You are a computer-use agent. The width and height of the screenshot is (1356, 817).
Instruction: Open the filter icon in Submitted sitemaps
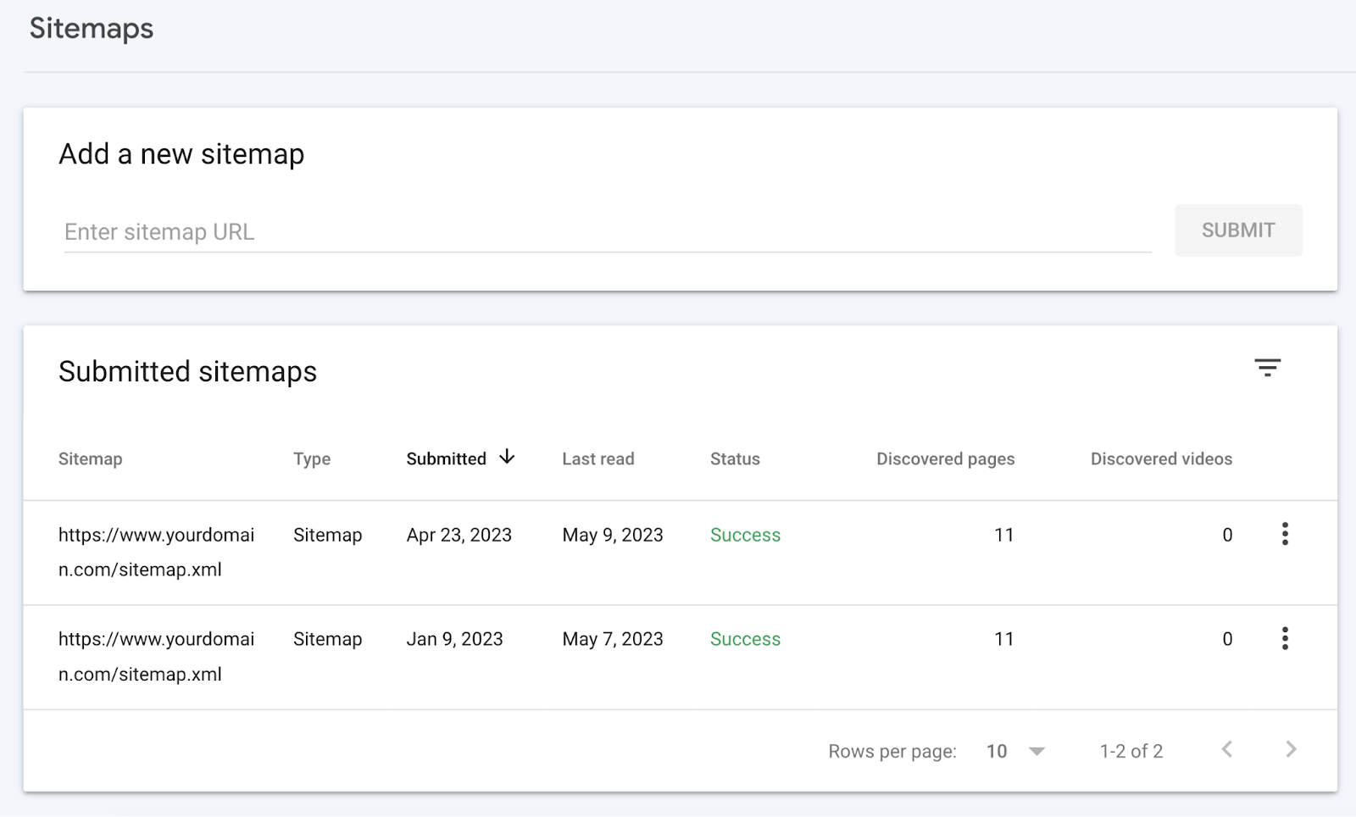click(x=1267, y=368)
